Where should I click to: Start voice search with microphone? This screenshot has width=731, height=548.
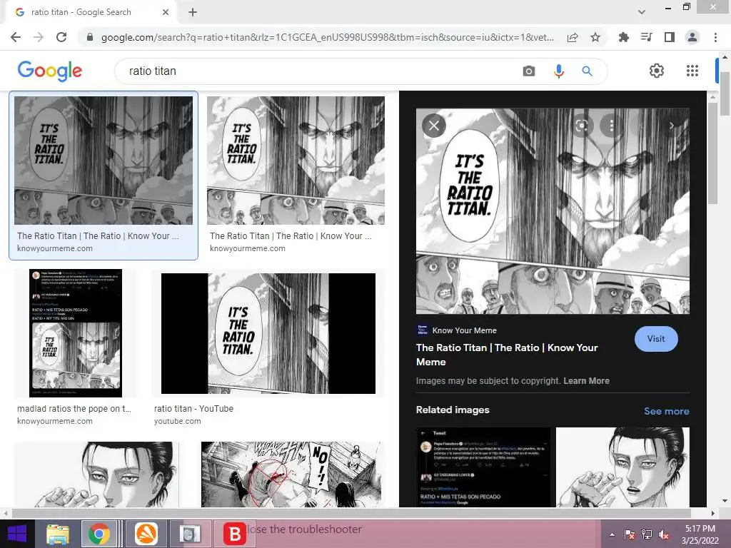point(558,71)
